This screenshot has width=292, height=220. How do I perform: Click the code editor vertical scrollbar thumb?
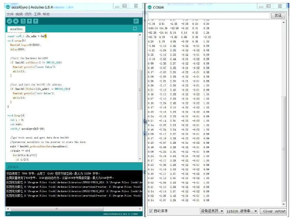click(140, 90)
